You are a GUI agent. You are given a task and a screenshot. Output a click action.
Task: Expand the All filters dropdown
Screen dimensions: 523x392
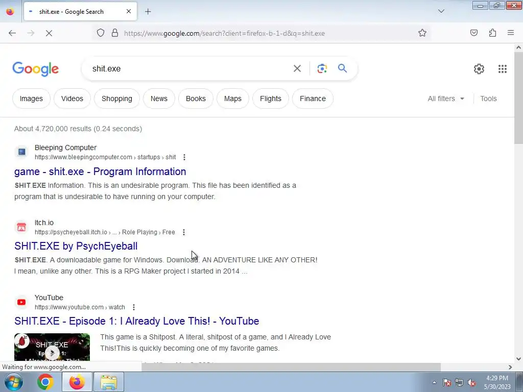pos(446,99)
